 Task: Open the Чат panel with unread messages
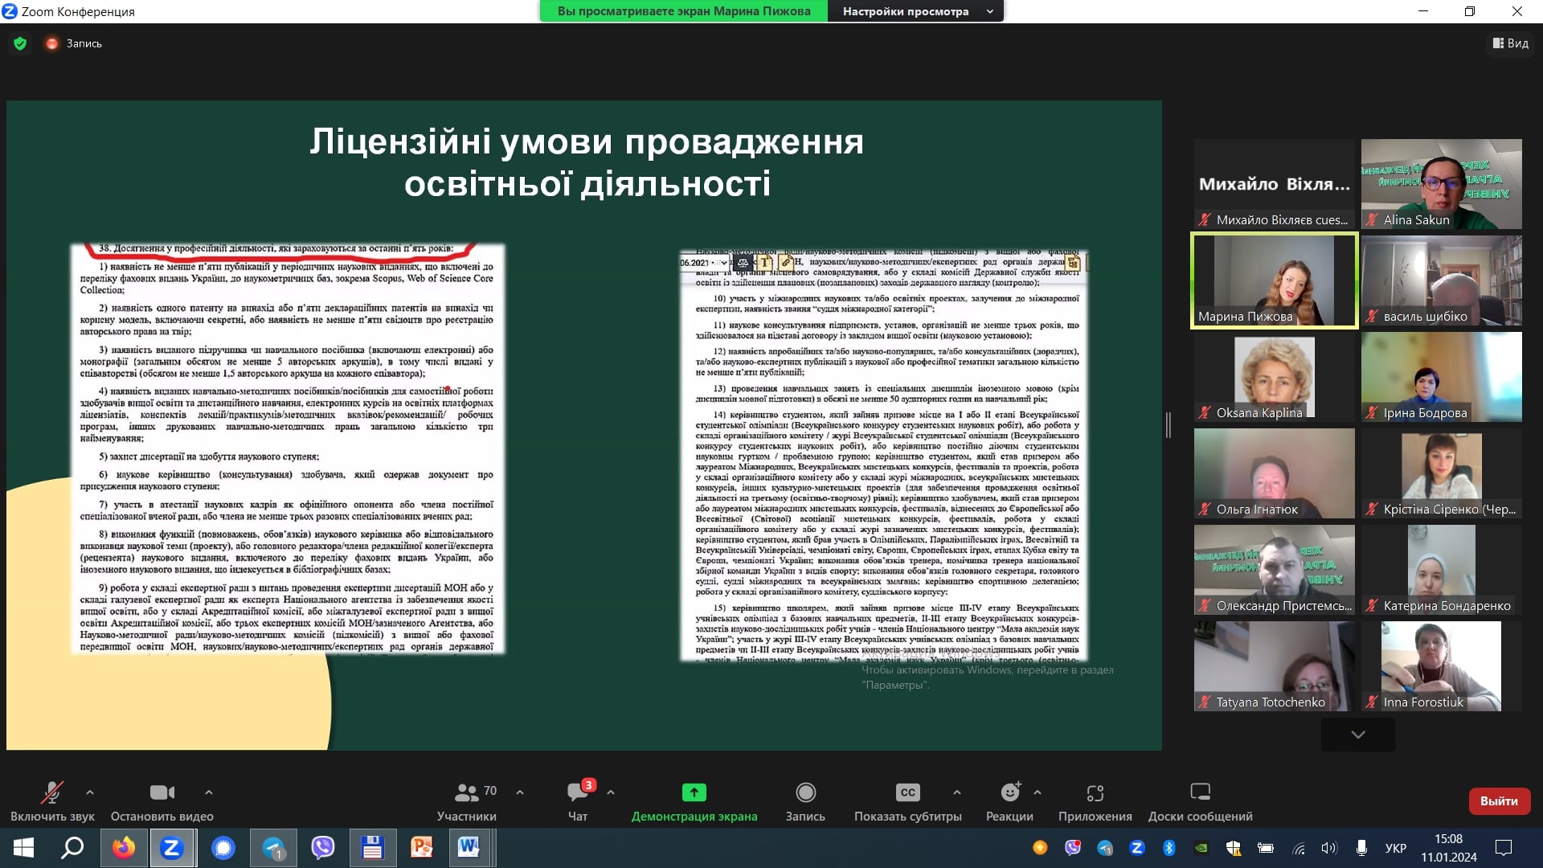578,801
